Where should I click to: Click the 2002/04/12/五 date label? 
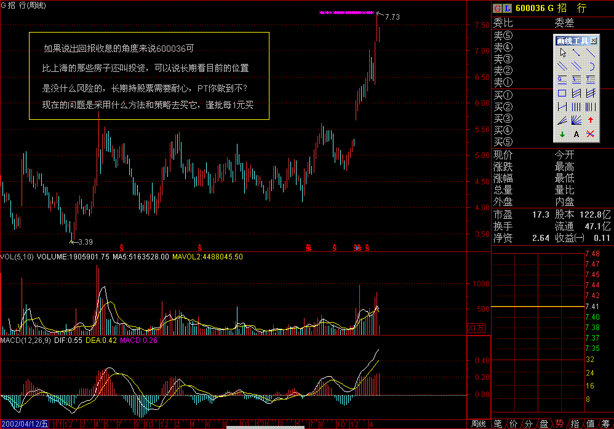24,424
